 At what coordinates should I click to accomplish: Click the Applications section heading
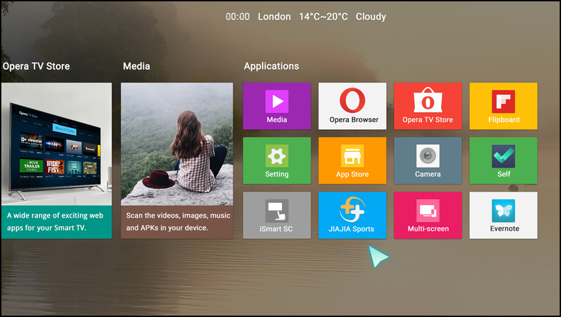click(x=271, y=66)
